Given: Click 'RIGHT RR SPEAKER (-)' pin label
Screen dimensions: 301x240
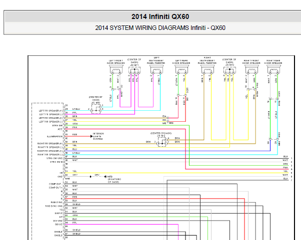Looking at the screenshot, I should tap(50, 155).
